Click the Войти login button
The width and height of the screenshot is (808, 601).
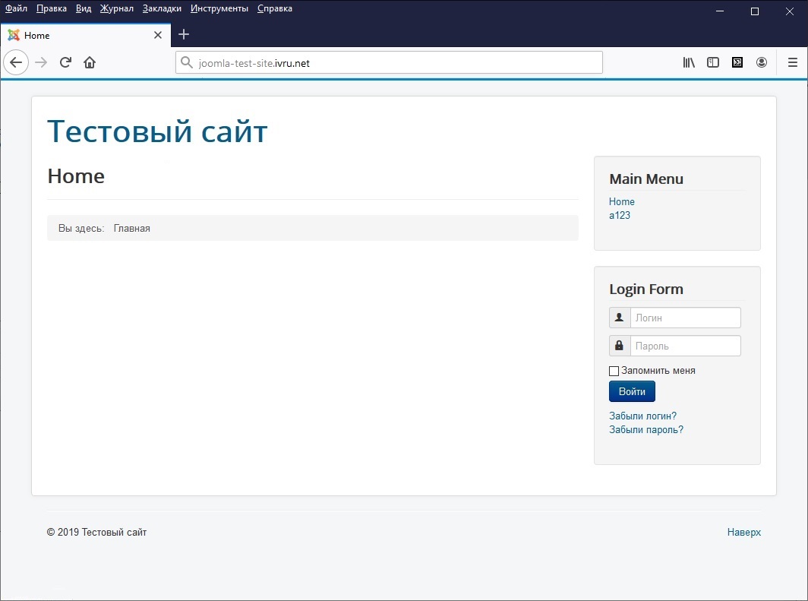click(632, 391)
